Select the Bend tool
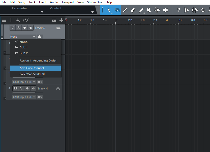Viewport: 210px width, 152px height. point(157,10)
